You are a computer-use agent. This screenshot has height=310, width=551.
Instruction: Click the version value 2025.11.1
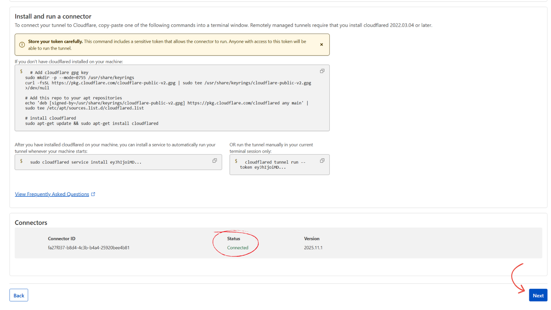click(x=313, y=248)
